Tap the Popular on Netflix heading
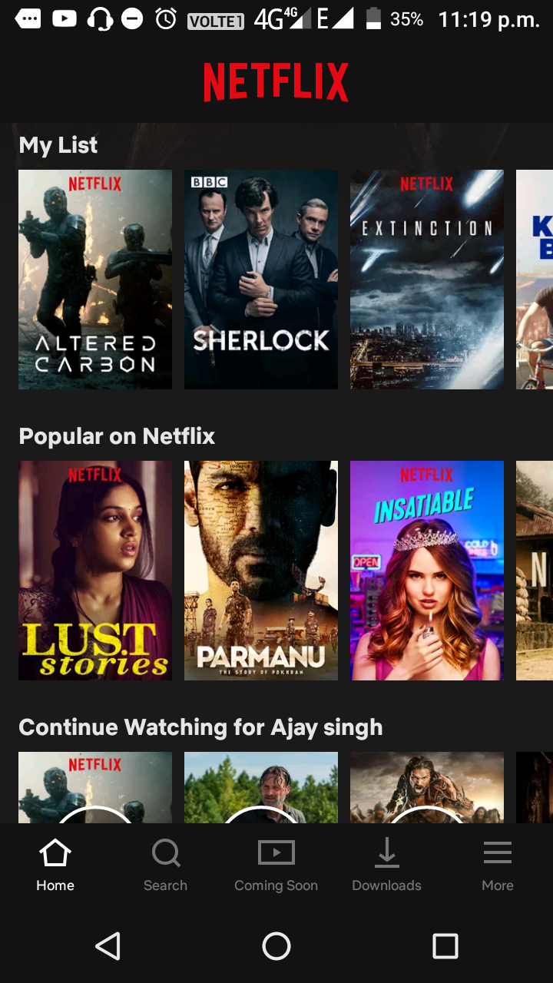The width and height of the screenshot is (553, 983). point(117,436)
